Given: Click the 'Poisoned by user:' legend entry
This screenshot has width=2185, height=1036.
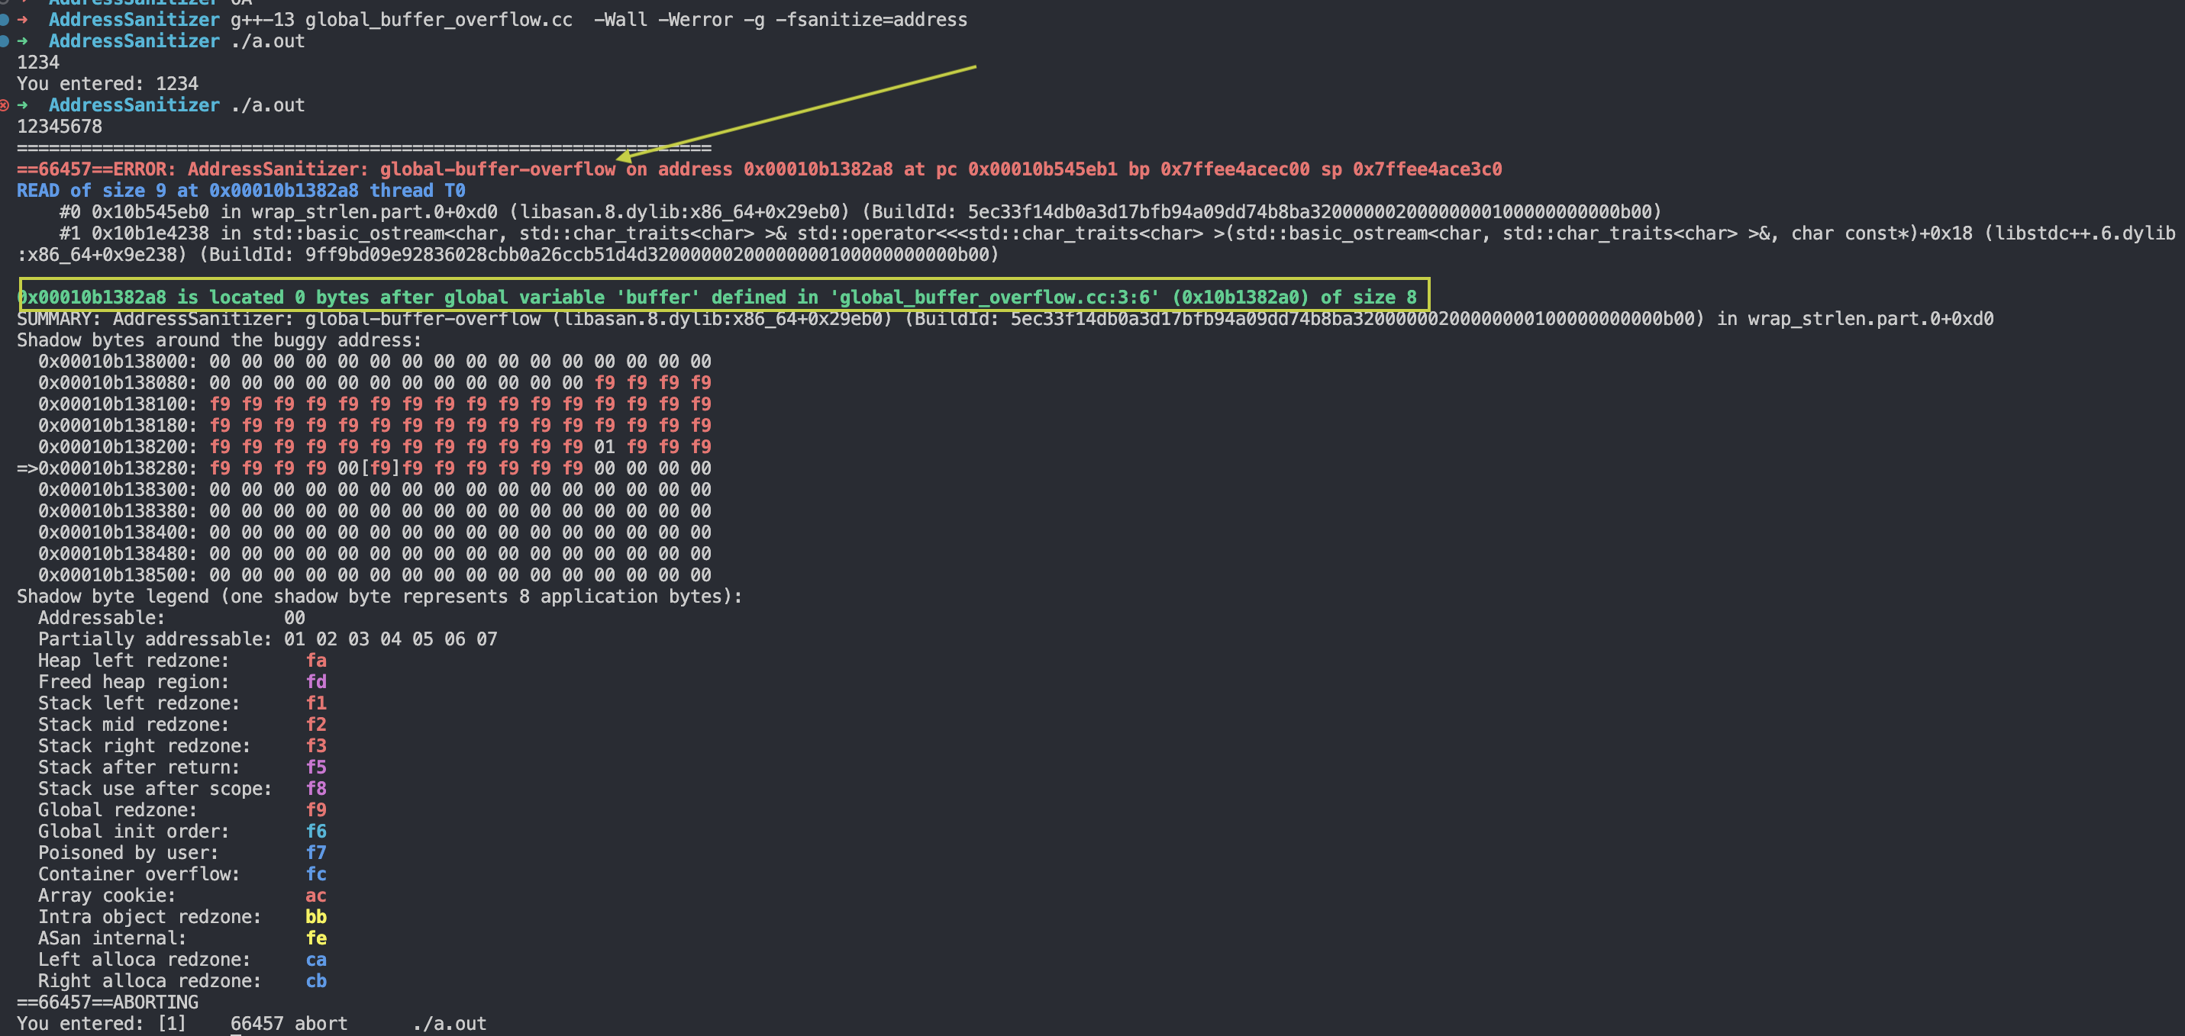Looking at the screenshot, I should coord(182,853).
